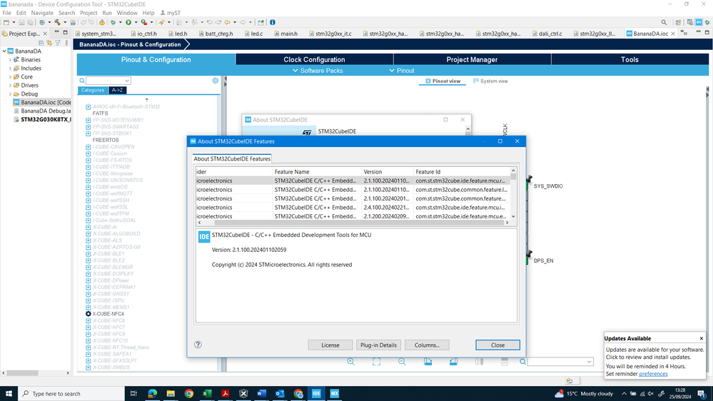713x401 pixels.
Task: Fit the pinout view to window
Action: point(377,362)
